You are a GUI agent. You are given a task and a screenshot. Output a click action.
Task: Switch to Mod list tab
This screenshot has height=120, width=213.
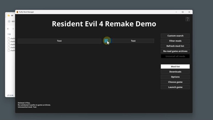click(175, 66)
